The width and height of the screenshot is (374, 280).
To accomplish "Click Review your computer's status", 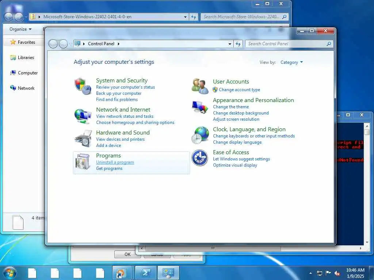I will tap(126, 87).
